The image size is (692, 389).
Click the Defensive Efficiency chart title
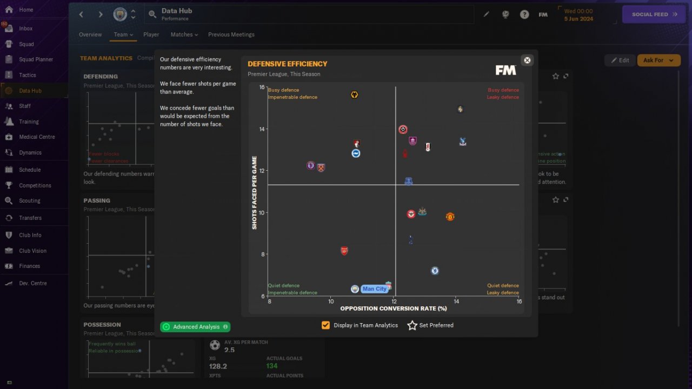(288, 64)
